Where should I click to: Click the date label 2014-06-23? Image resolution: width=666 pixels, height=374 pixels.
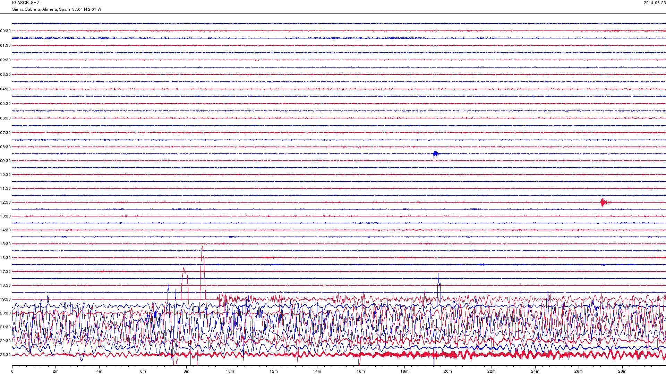point(655,3)
